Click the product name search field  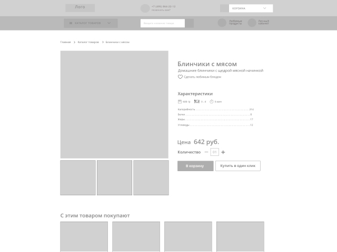pyautogui.click(x=163, y=23)
